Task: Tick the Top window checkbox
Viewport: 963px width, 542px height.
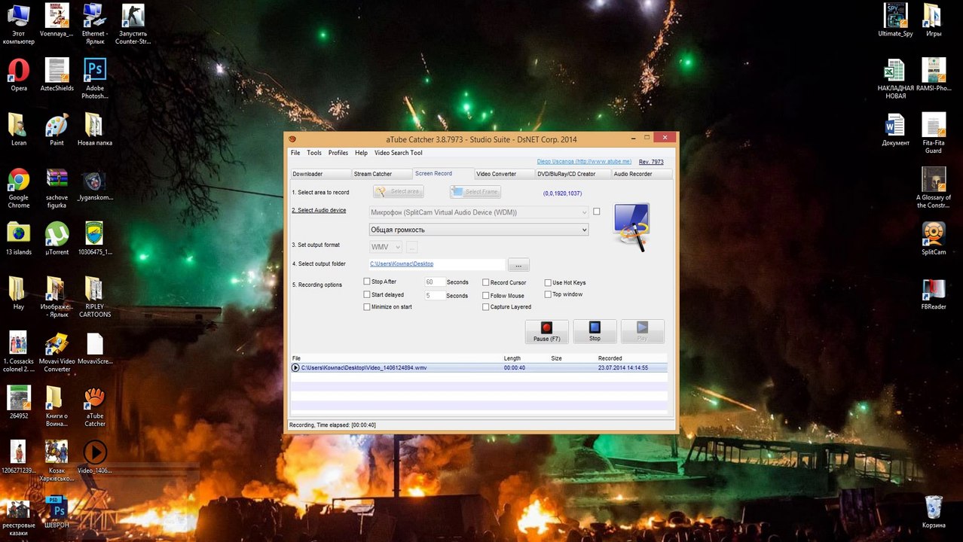Action: coord(548,294)
